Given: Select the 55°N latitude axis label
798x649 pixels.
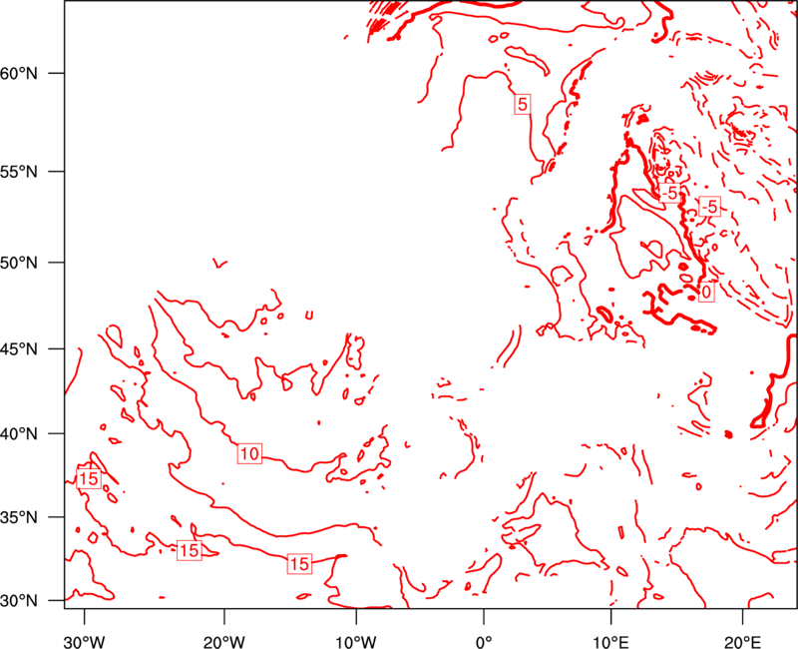Looking at the screenshot, I should pos(19,172).
